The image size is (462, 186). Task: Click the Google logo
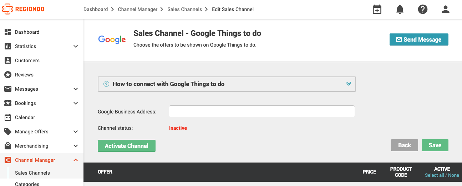(x=112, y=39)
